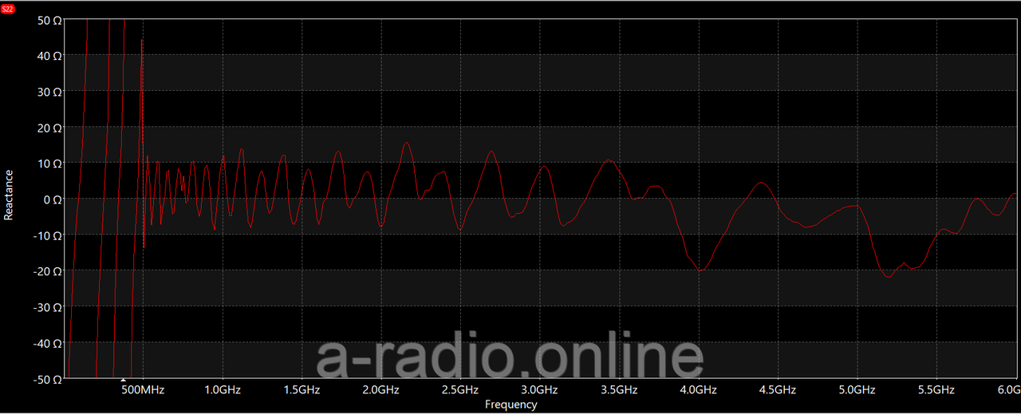Click the 0 Ω y-axis label
This screenshot has height=414, width=1021.
[53, 199]
